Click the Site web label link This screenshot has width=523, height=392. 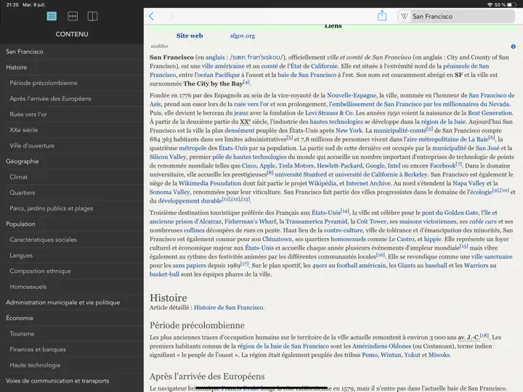pyautogui.click(x=190, y=36)
